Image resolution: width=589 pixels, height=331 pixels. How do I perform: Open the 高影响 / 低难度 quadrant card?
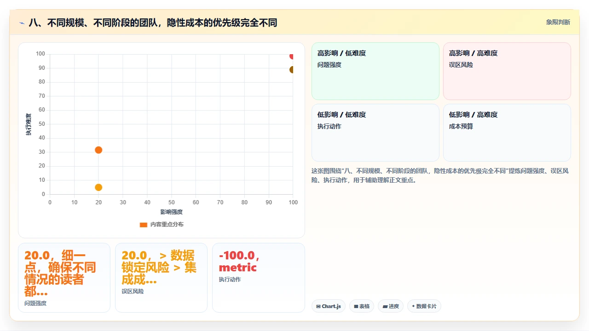(375, 71)
